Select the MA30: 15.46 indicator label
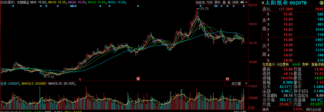 click(x=97, y=2)
